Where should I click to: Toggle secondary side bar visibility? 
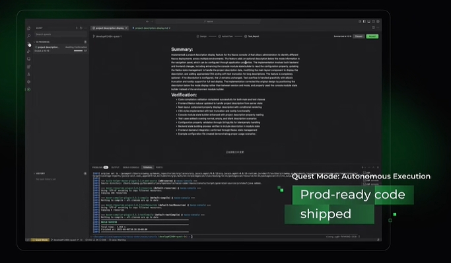pyautogui.click(x=373, y=22)
